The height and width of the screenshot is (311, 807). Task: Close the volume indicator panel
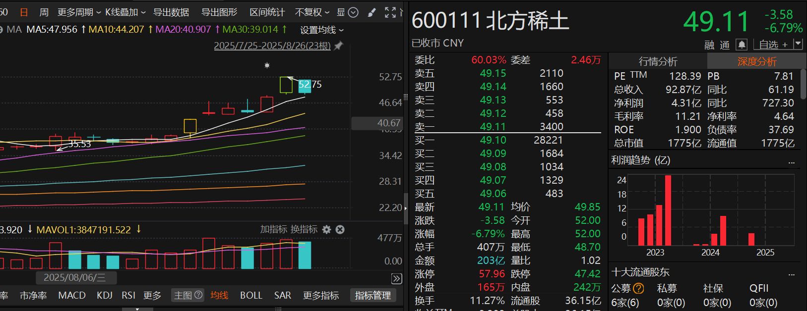tap(340, 229)
